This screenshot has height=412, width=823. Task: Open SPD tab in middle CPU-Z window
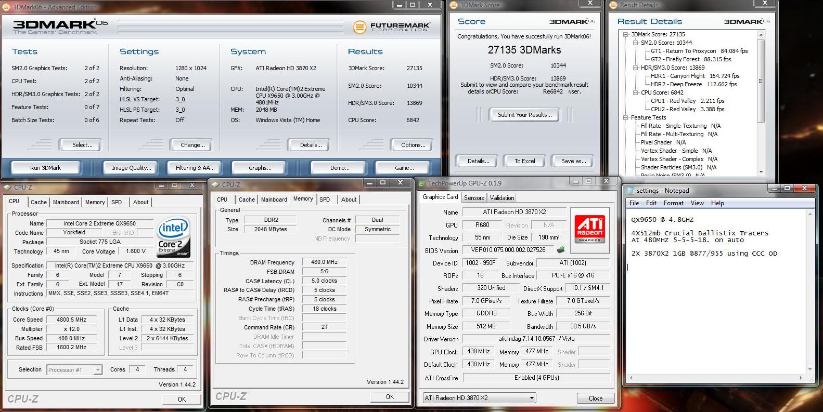(325, 200)
